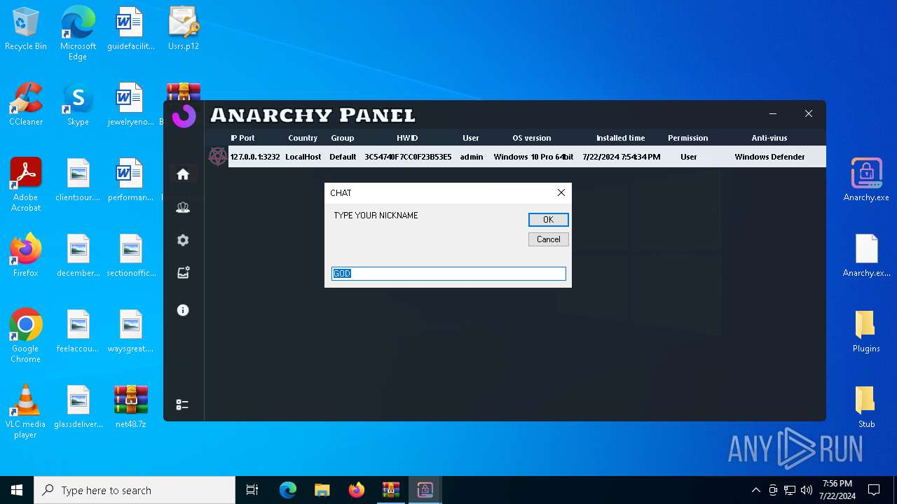Select the guidefacilit Word document icon
This screenshot has height=504, width=897.
coord(130,29)
